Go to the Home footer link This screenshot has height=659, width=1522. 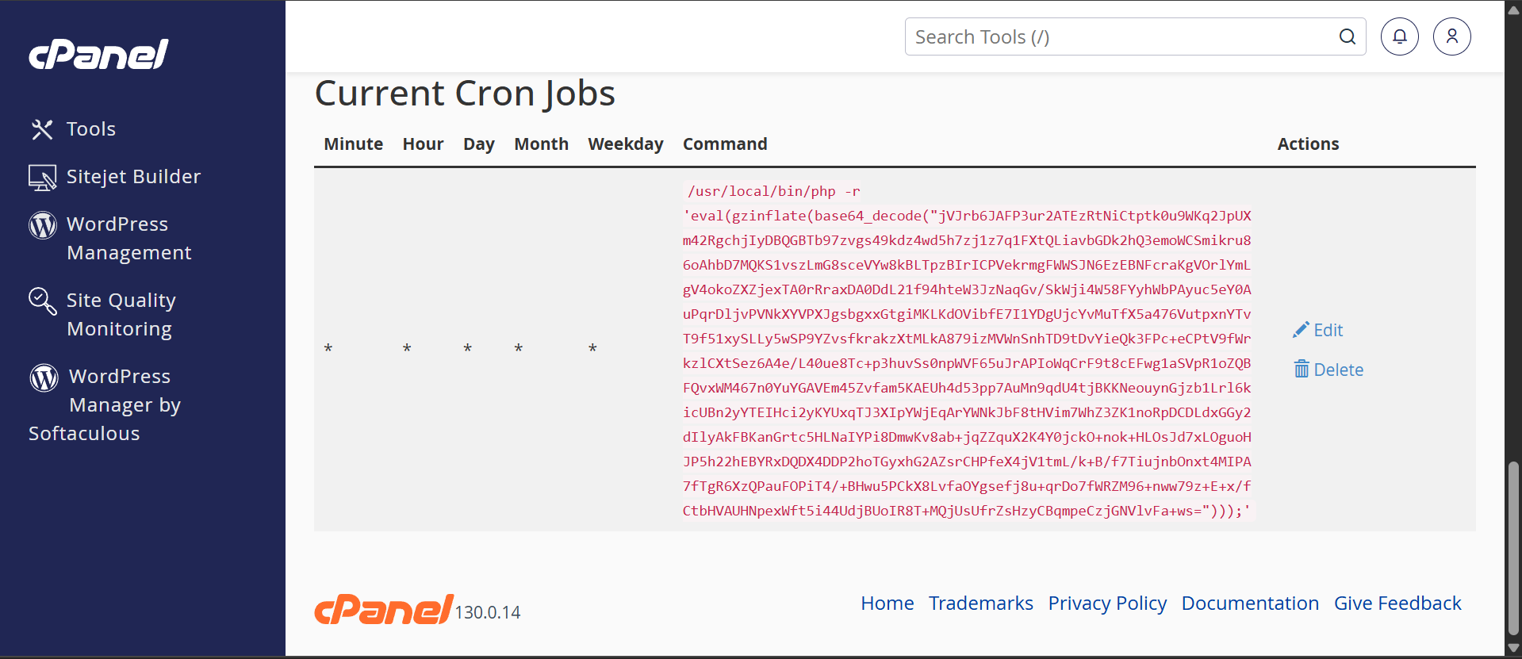point(887,603)
